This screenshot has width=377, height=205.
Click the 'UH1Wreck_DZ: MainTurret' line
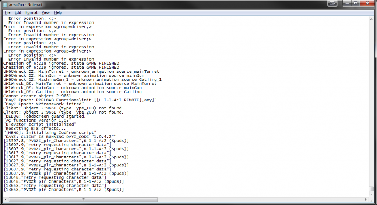click(x=80, y=84)
